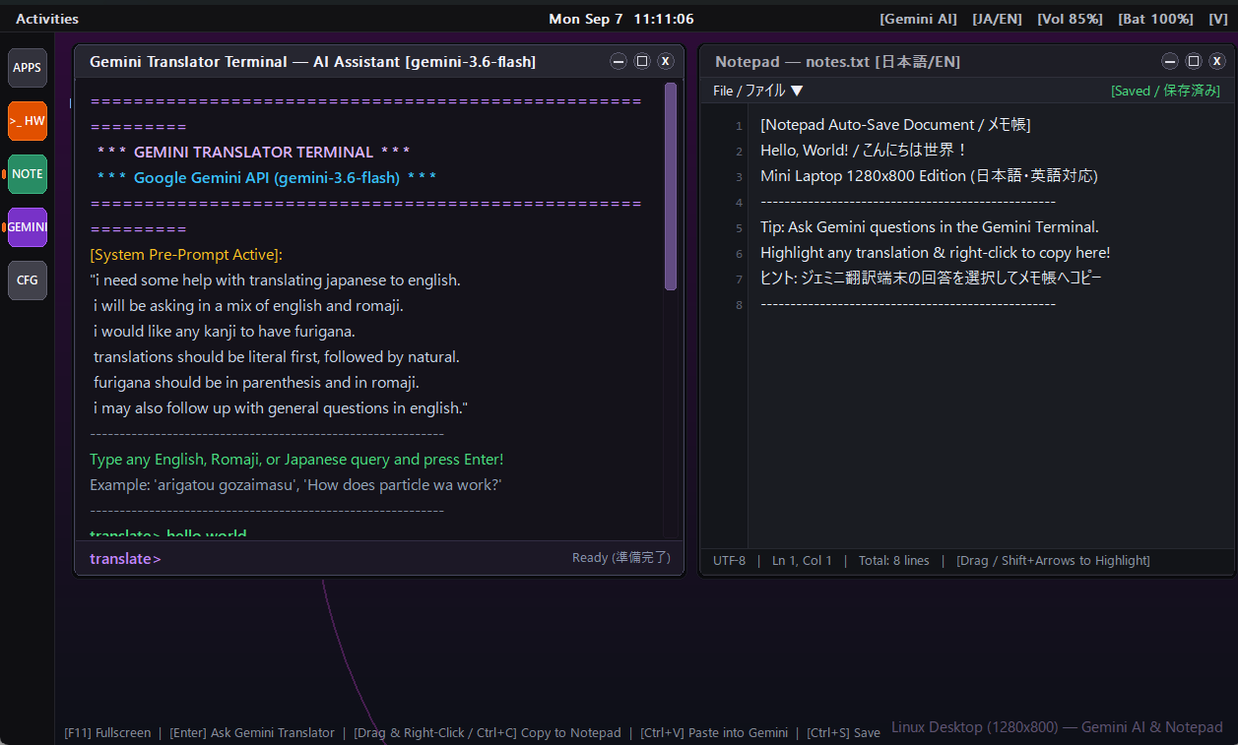Click the Ready (準備完了) status label
The image size is (1238, 745).
click(621, 558)
